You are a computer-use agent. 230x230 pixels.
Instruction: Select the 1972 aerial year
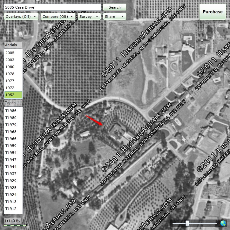(13, 88)
